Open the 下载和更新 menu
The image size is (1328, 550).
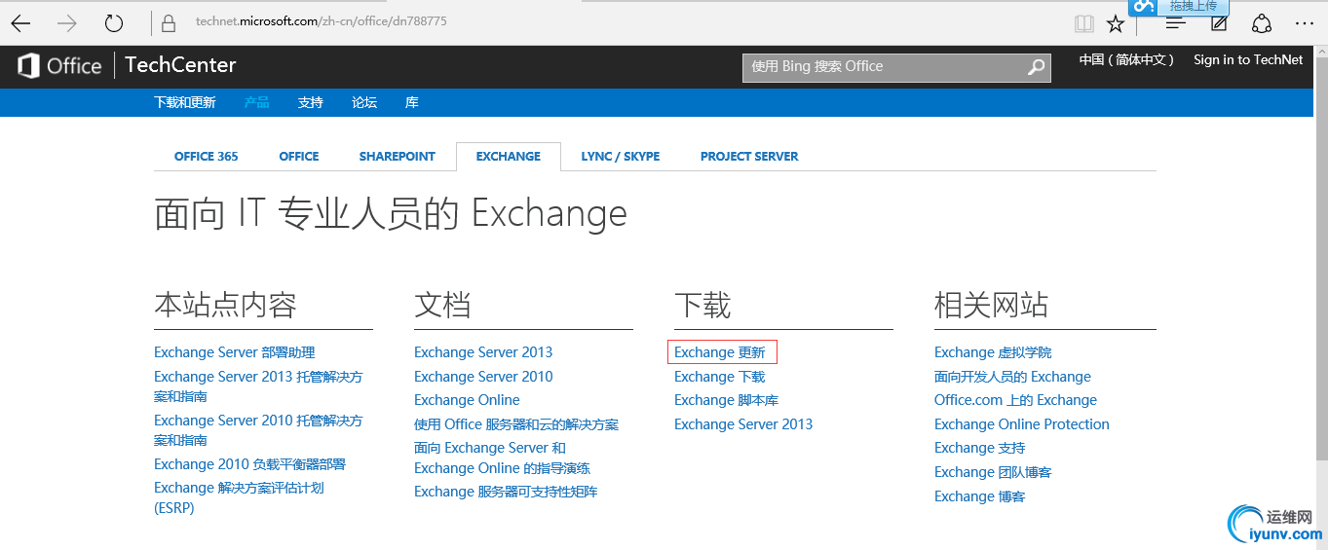pos(185,102)
